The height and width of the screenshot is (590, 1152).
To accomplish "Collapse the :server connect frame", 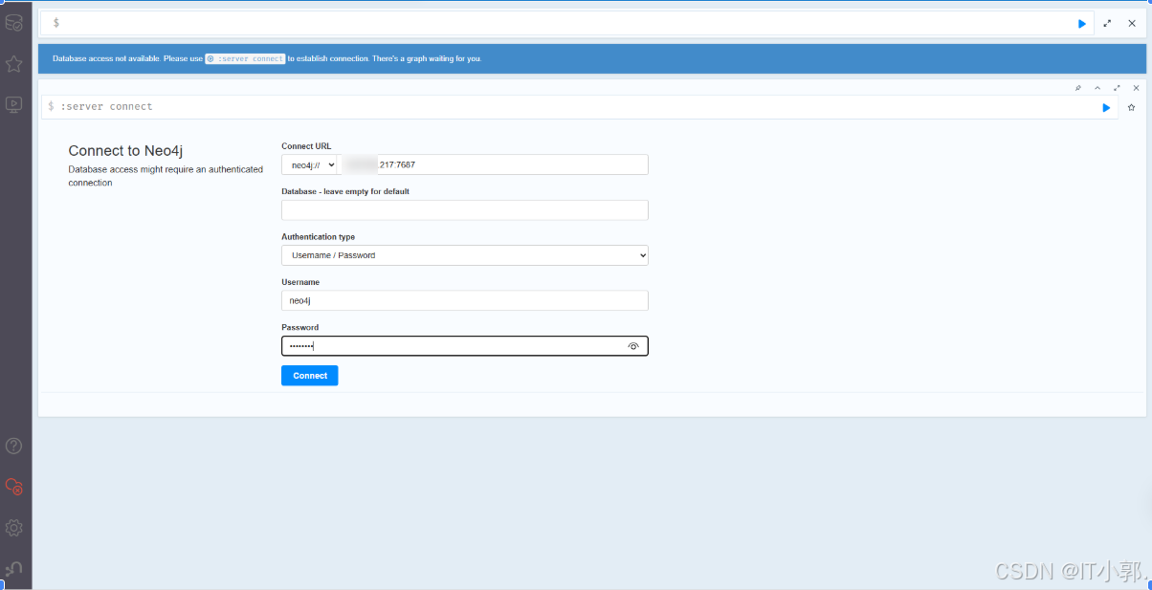I will [1097, 88].
